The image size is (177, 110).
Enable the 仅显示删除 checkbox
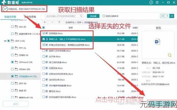[x=104, y=16]
